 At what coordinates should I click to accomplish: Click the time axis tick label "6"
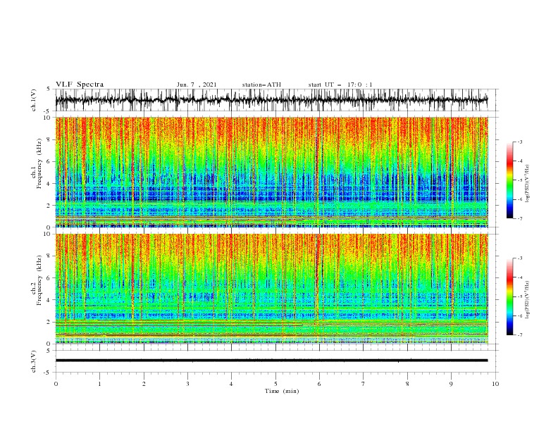(319, 384)
